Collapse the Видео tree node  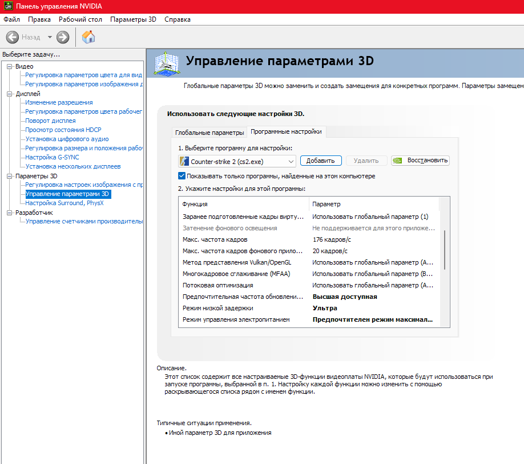tap(9, 66)
